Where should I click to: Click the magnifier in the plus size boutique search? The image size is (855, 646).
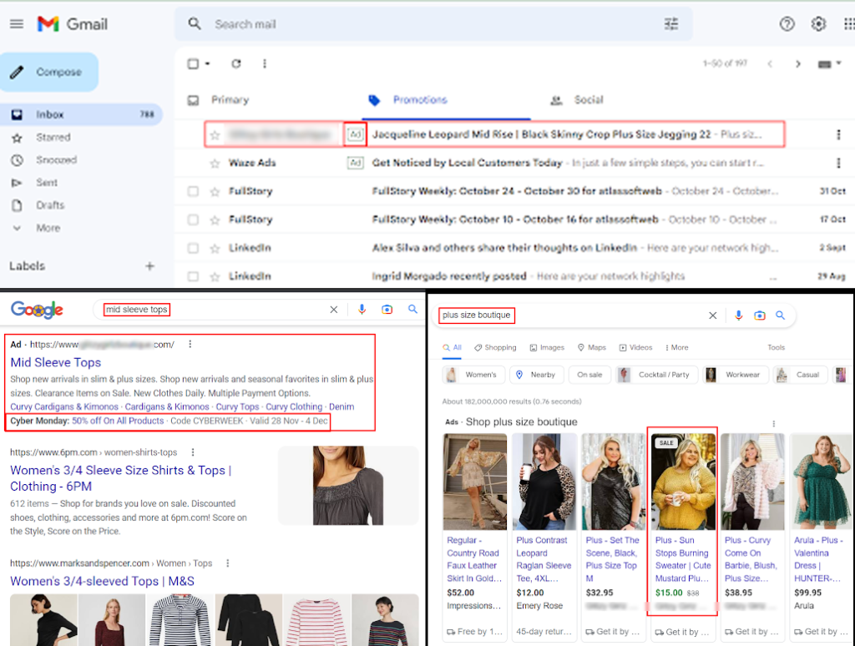click(780, 315)
